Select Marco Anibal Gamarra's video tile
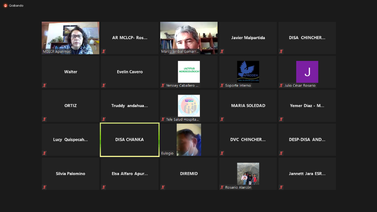This screenshot has width=377, height=212. [x=189, y=38]
